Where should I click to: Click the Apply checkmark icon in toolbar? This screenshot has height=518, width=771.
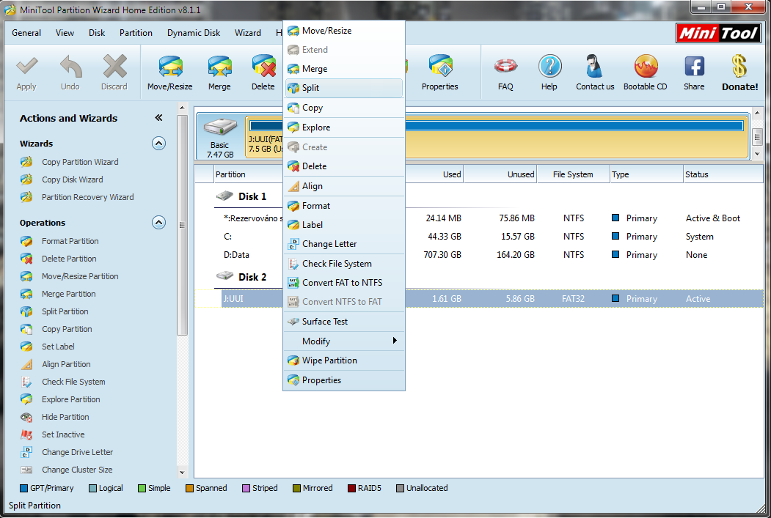[x=26, y=66]
